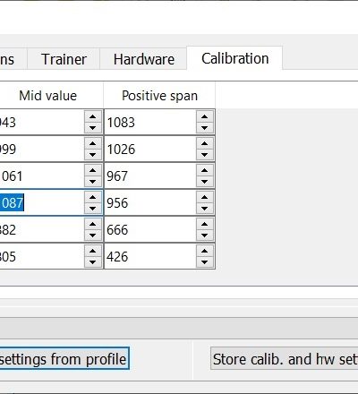Decrease the Positive span value 666
The image size is (358, 394).
[204, 236]
